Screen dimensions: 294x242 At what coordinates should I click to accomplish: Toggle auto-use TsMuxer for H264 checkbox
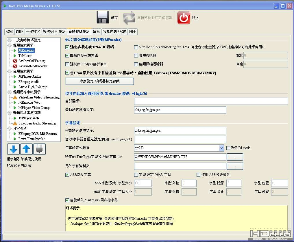click(x=67, y=73)
